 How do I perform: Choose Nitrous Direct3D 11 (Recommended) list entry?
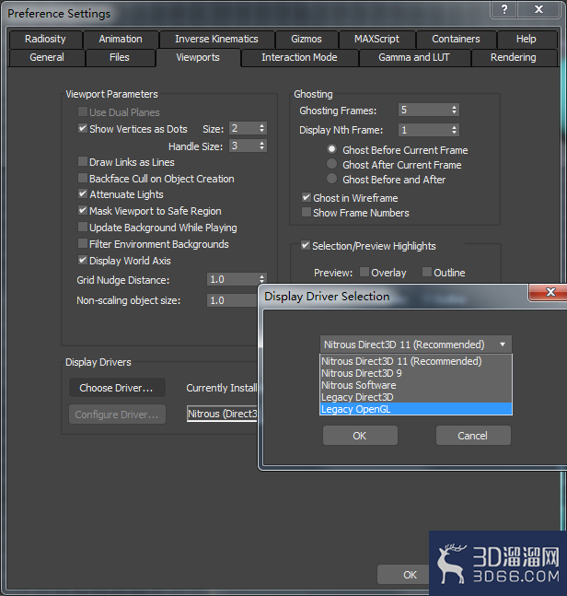click(x=416, y=361)
